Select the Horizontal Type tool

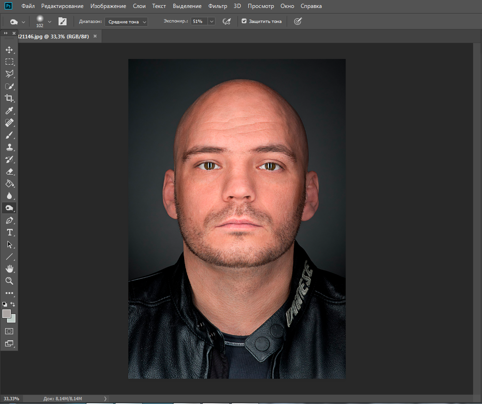pyautogui.click(x=9, y=232)
